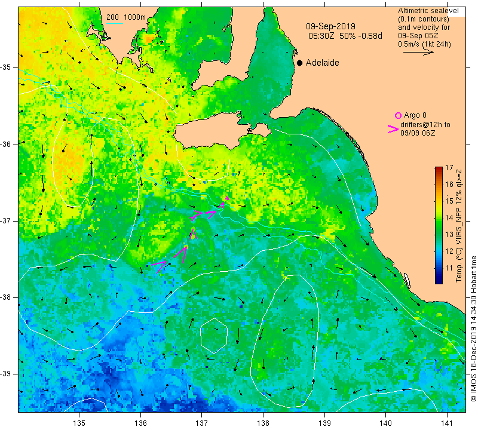
Task: Click the 140 longitude axis label
Action: point(386,423)
